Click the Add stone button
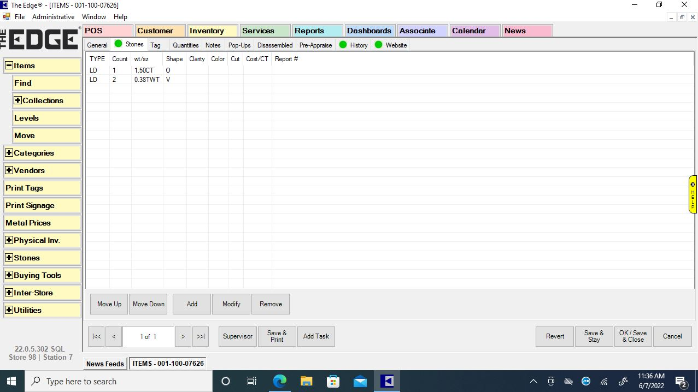This screenshot has height=392, width=698. tap(192, 304)
